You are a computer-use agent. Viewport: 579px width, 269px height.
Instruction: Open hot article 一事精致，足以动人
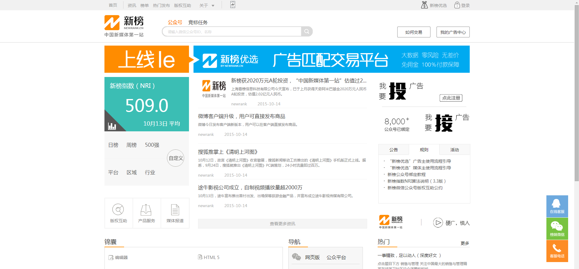coord(409,255)
